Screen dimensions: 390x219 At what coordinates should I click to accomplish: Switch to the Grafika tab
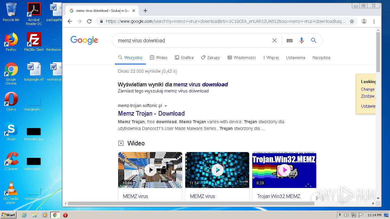(x=184, y=57)
